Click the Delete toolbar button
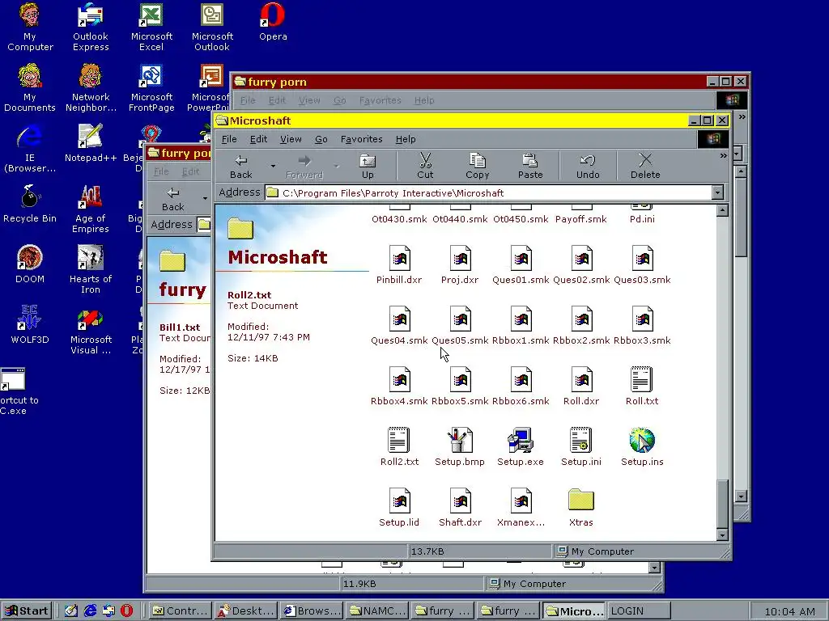The height and width of the screenshot is (621, 829). pyautogui.click(x=645, y=165)
